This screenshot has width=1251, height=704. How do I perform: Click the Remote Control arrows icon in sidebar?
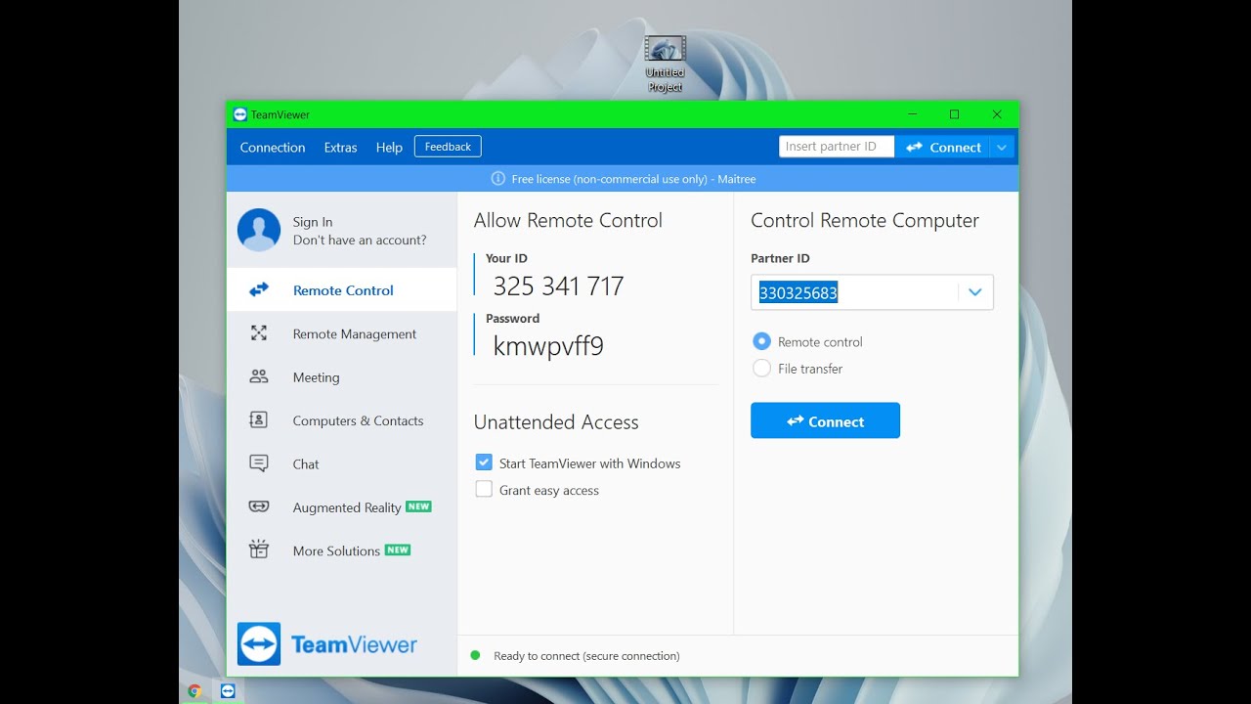pos(259,289)
